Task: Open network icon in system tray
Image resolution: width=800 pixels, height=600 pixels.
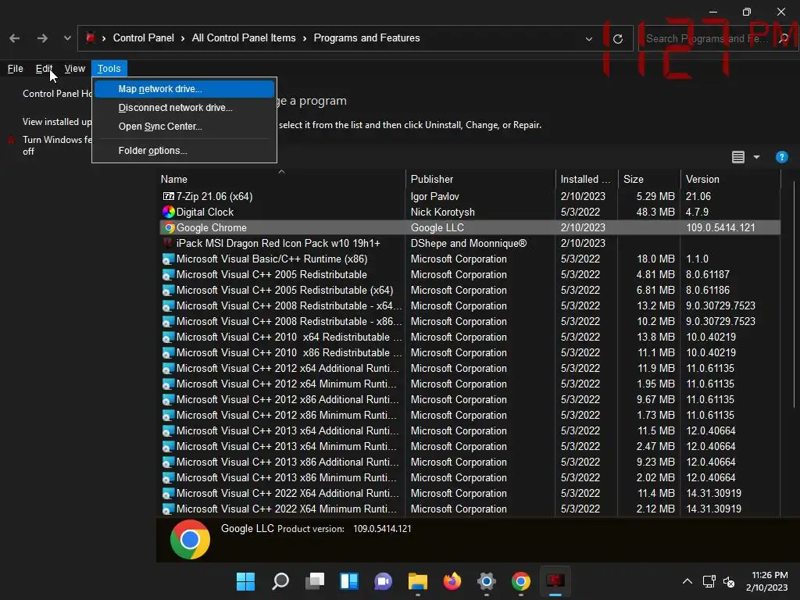Action: (x=709, y=581)
